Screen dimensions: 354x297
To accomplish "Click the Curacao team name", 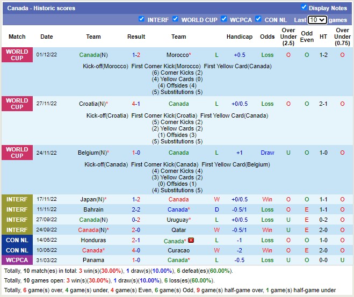I will (178, 251).
